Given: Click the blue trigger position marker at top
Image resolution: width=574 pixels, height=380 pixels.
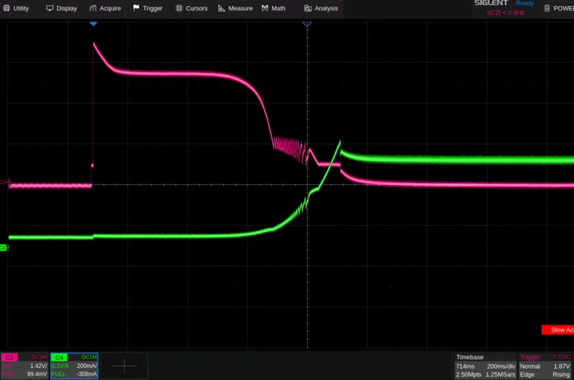Looking at the screenshot, I should point(93,24).
